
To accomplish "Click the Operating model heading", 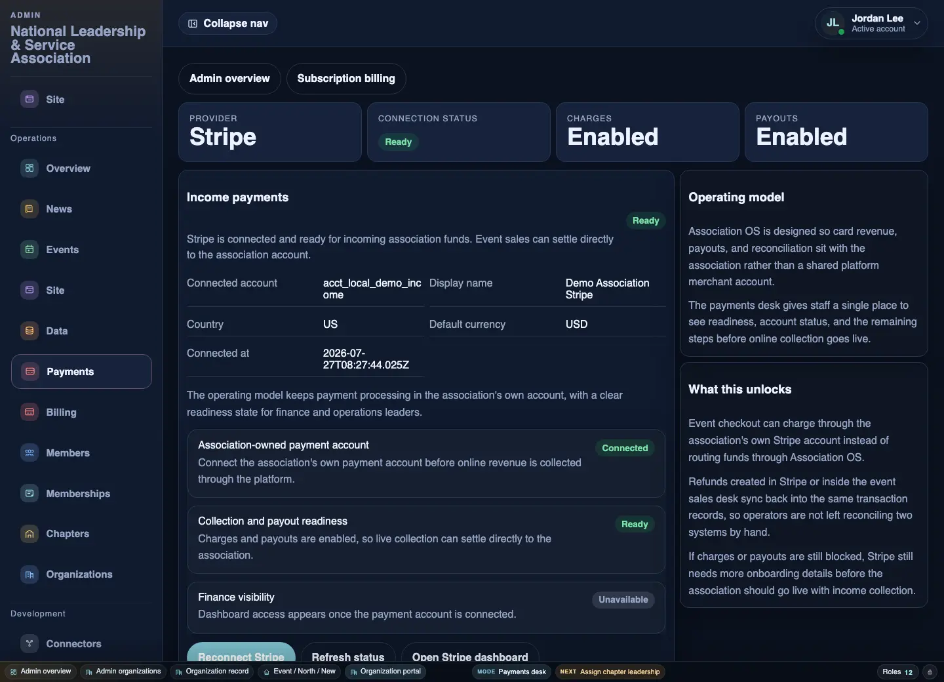I will [x=736, y=197].
